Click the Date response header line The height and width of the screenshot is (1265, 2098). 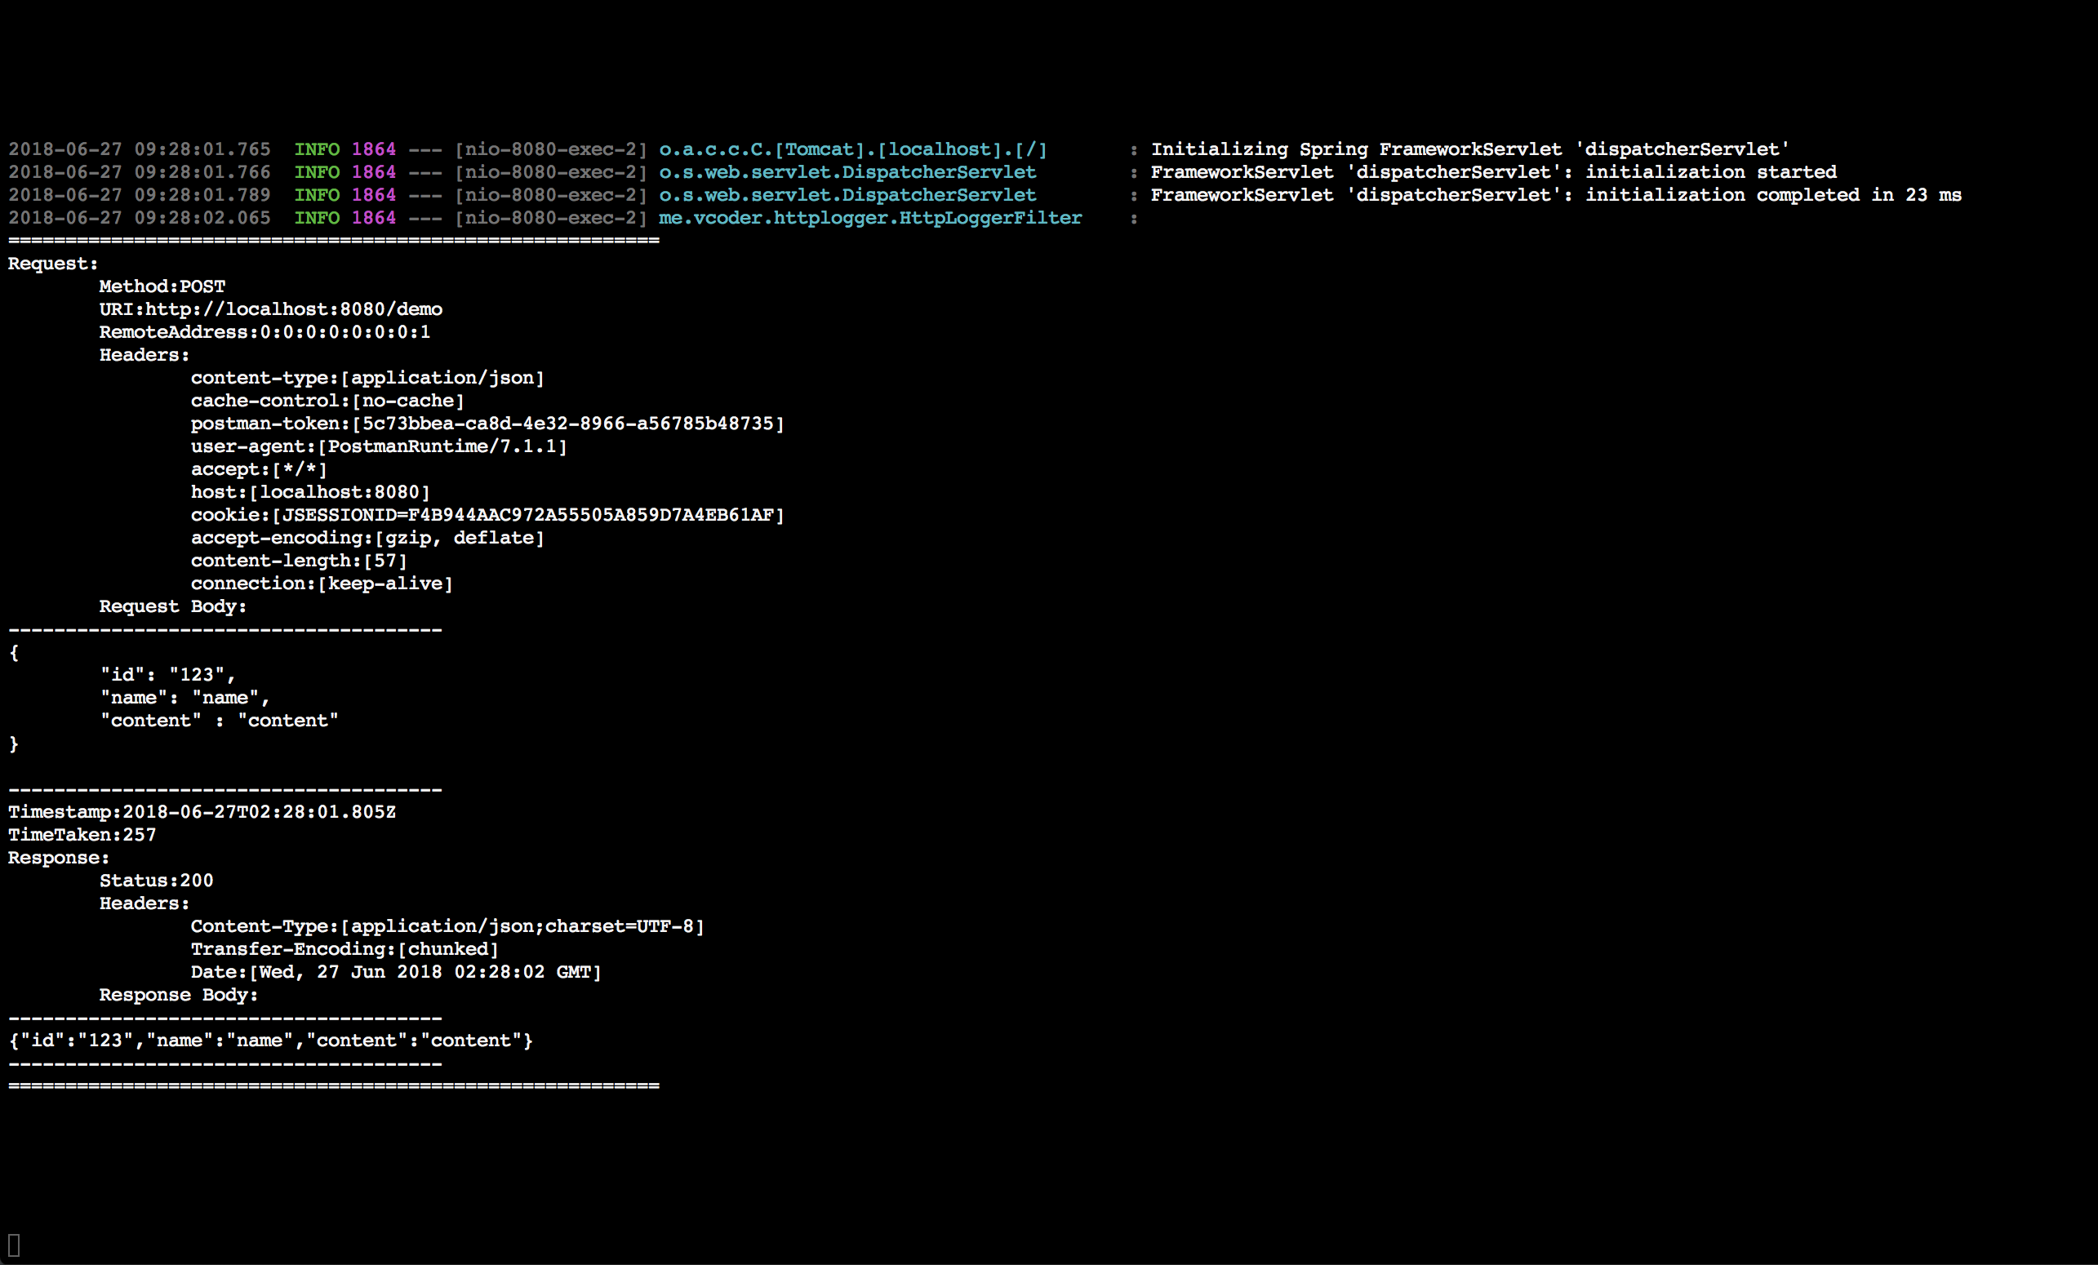[x=395, y=971]
